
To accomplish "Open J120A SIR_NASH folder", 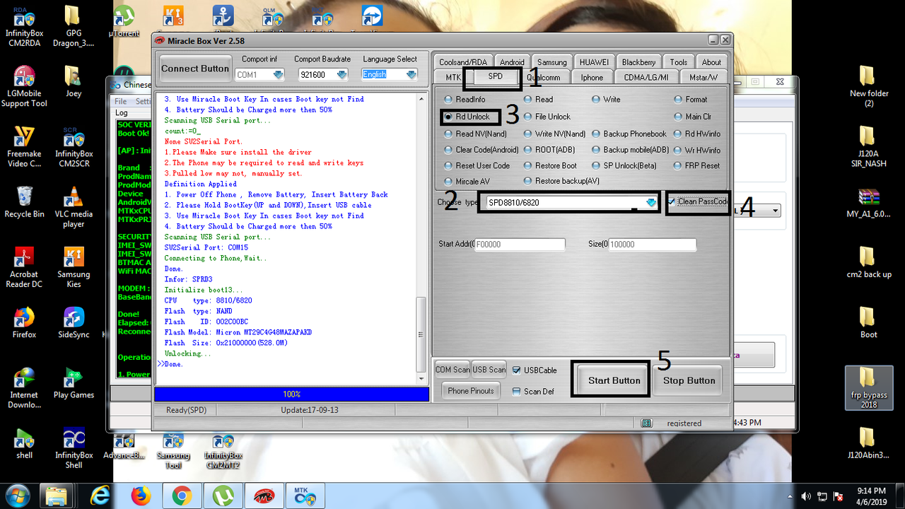I will coord(868,147).
